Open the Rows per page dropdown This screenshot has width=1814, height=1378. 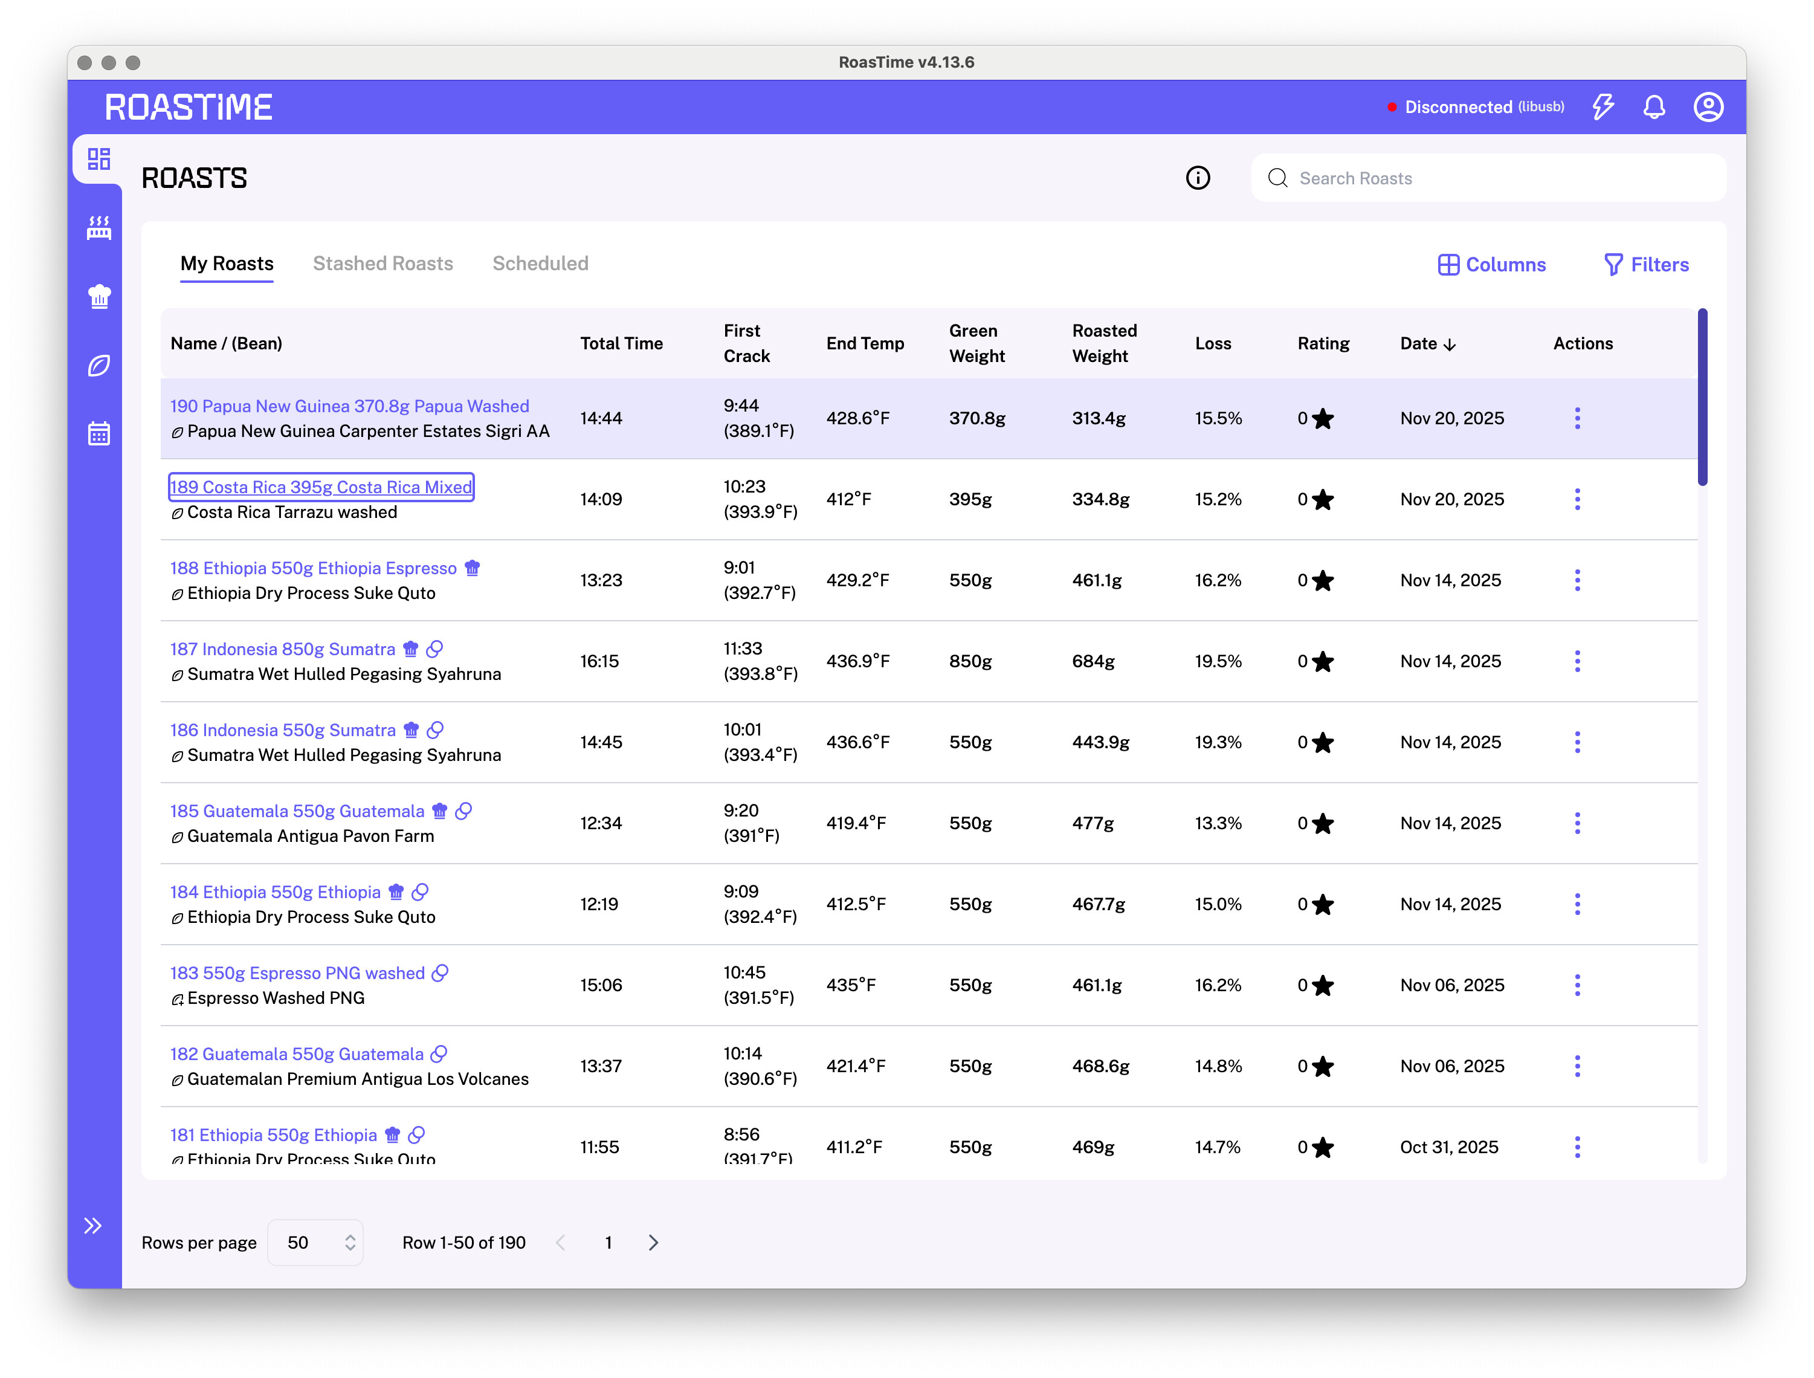point(315,1243)
